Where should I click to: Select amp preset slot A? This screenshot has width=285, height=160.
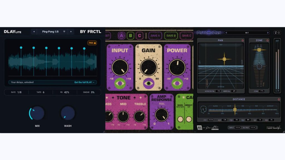pos(121,36)
